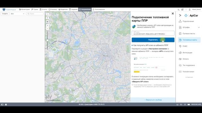Click the Создать button

coord(5,14)
